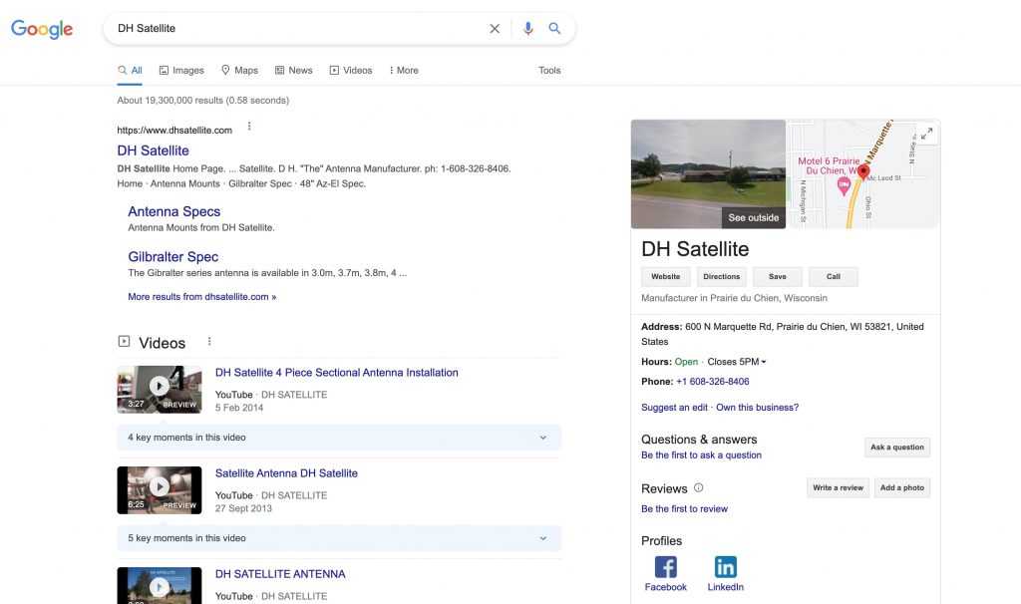Screen dimensions: 1021x604
Task: Expand the map with the fullscreen icon
Action: coord(926,134)
